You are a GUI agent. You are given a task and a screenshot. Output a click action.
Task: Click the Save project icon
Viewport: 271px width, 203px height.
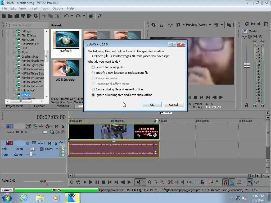pos(17,16)
